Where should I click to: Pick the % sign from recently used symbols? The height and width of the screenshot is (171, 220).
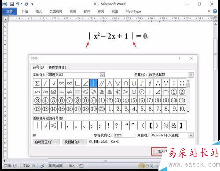coord(166,125)
